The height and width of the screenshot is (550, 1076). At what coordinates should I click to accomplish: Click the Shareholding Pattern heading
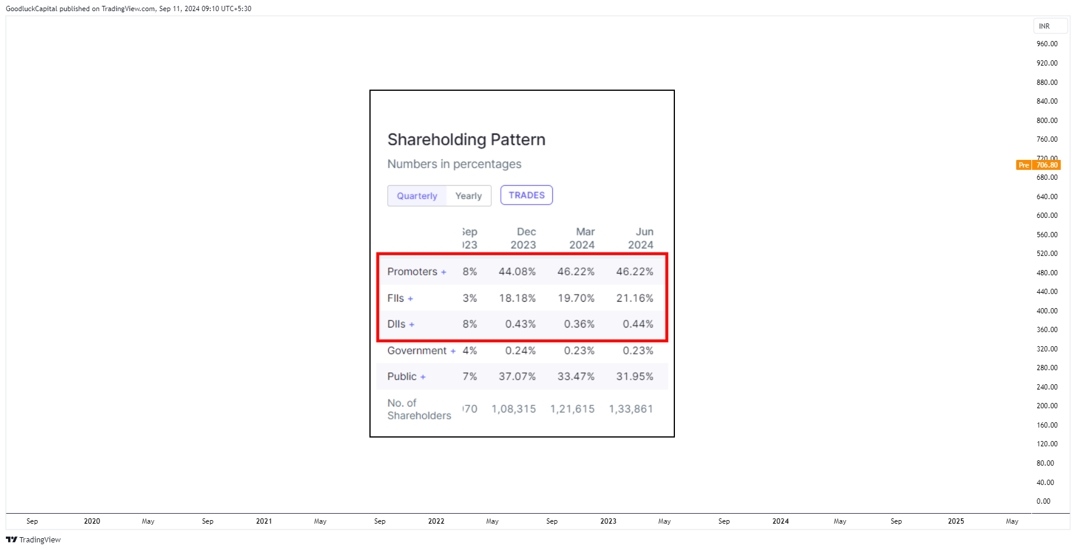point(466,139)
